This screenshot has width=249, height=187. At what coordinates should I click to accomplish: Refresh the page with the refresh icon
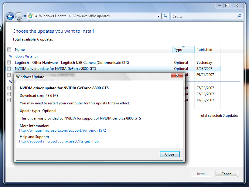tap(165, 16)
